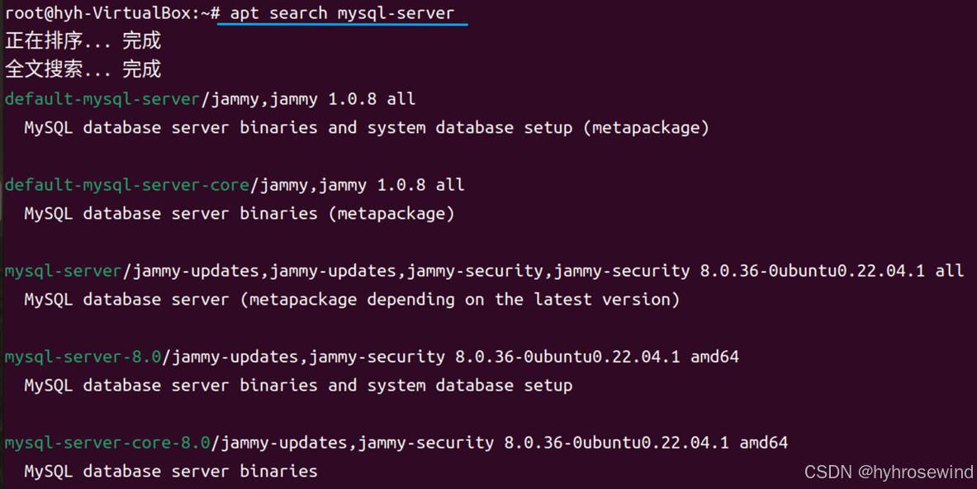
Task: Click description 'metapackage depending on the latest version'
Action: pos(459,300)
